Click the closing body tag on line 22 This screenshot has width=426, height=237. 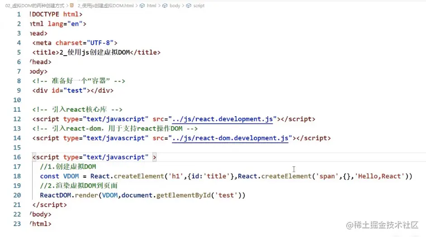[41, 214]
